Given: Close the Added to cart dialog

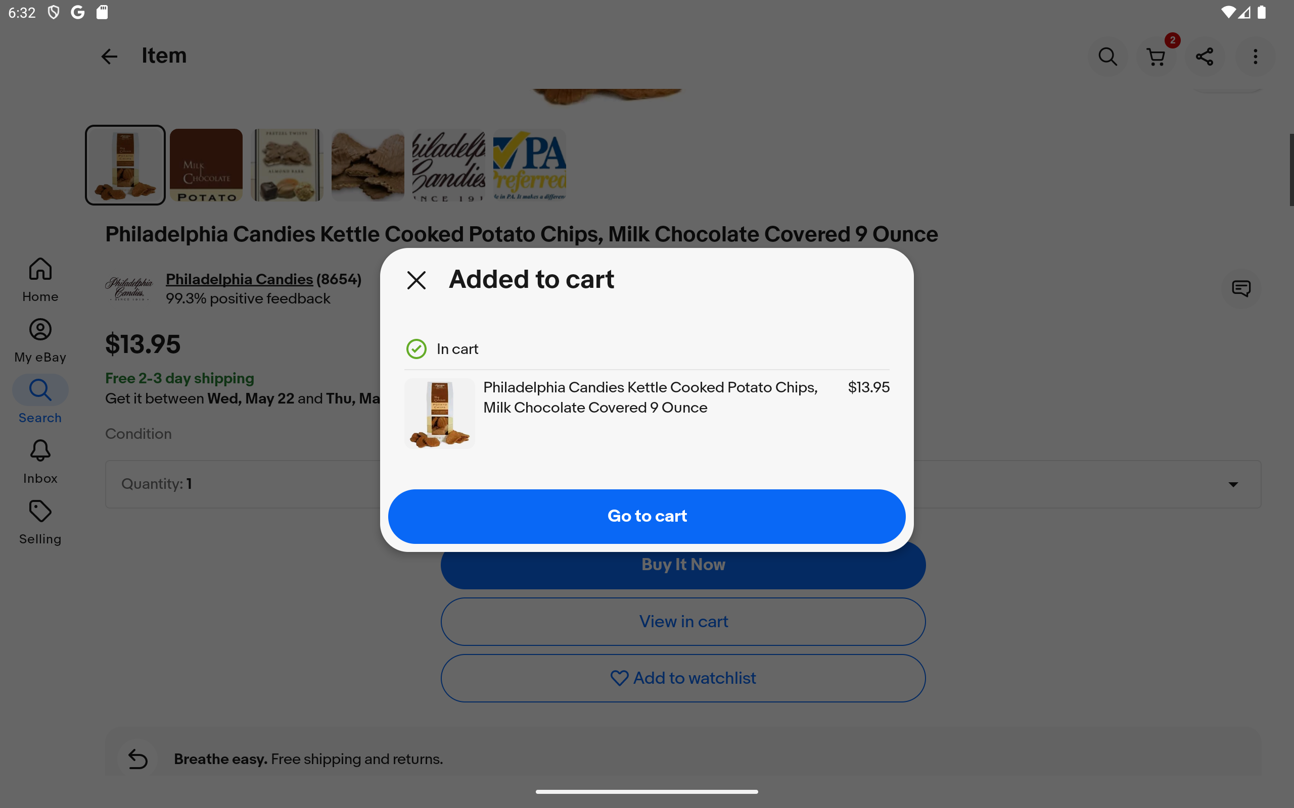Looking at the screenshot, I should pos(416,280).
